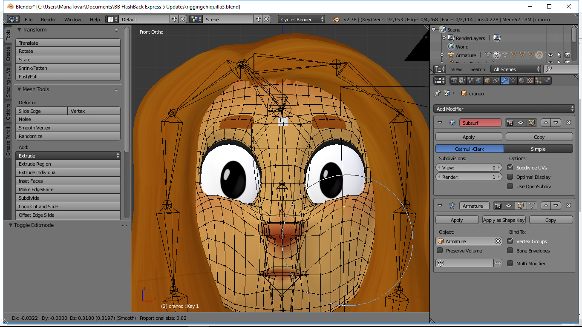Click the vertex group invert arrows button

point(498,264)
